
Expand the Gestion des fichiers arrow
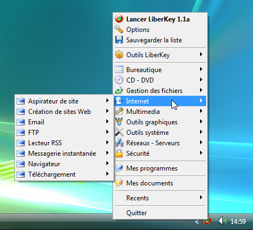(x=201, y=90)
